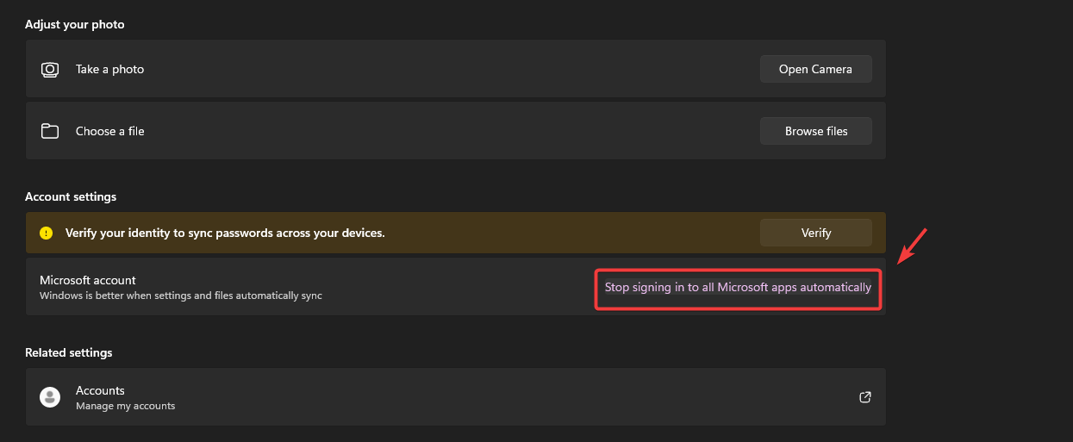This screenshot has height=442, width=1073.
Task: Click the Verify your identity message text
Action: point(225,233)
